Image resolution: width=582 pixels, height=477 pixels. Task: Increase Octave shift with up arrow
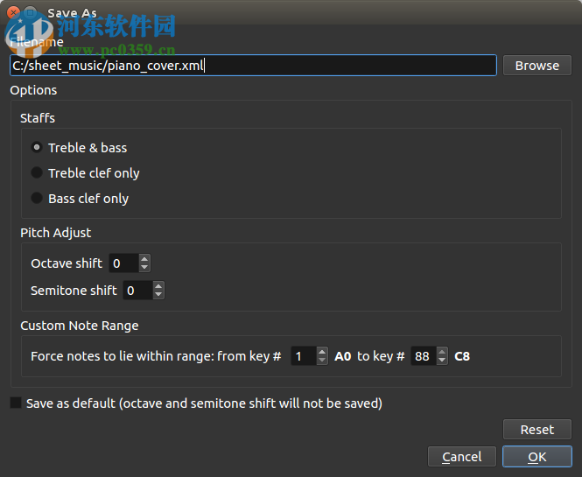144,259
